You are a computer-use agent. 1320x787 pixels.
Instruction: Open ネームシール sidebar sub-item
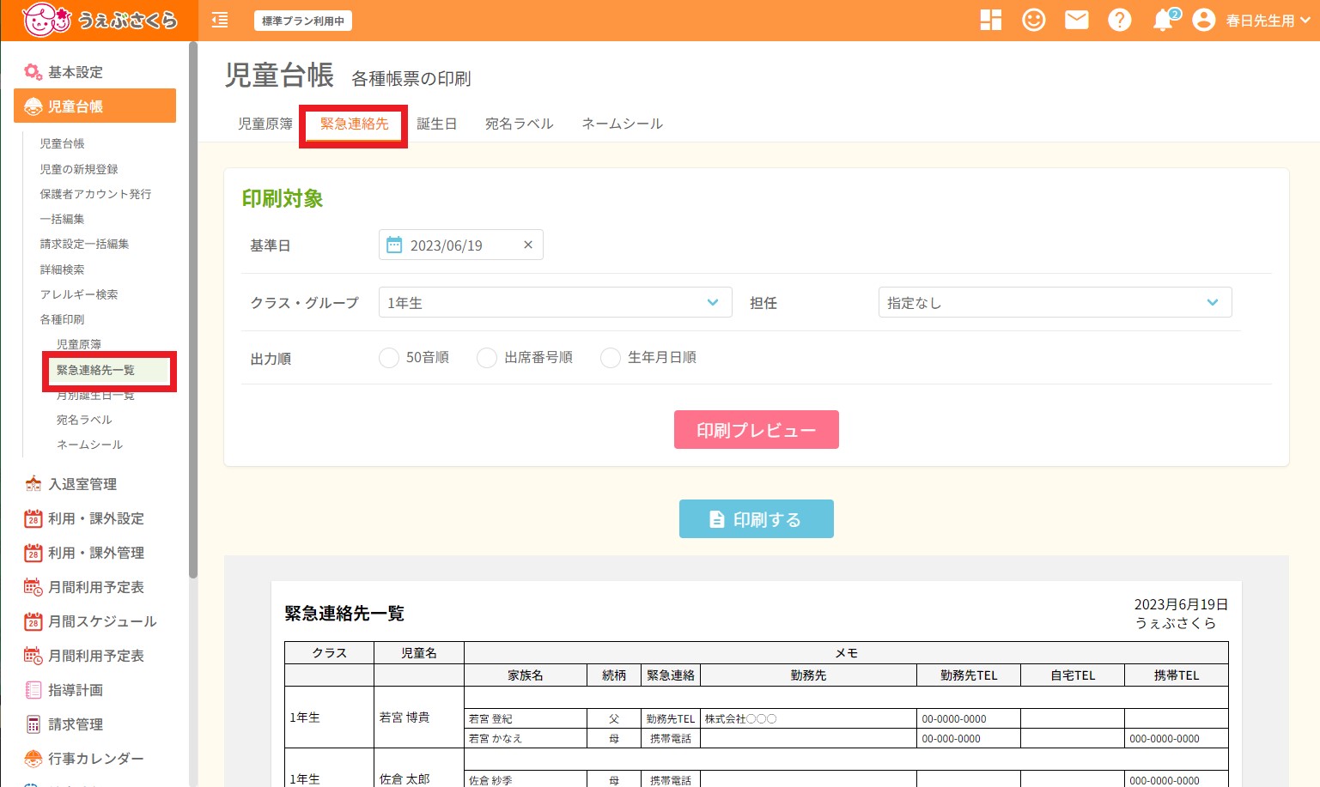point(89,445)
